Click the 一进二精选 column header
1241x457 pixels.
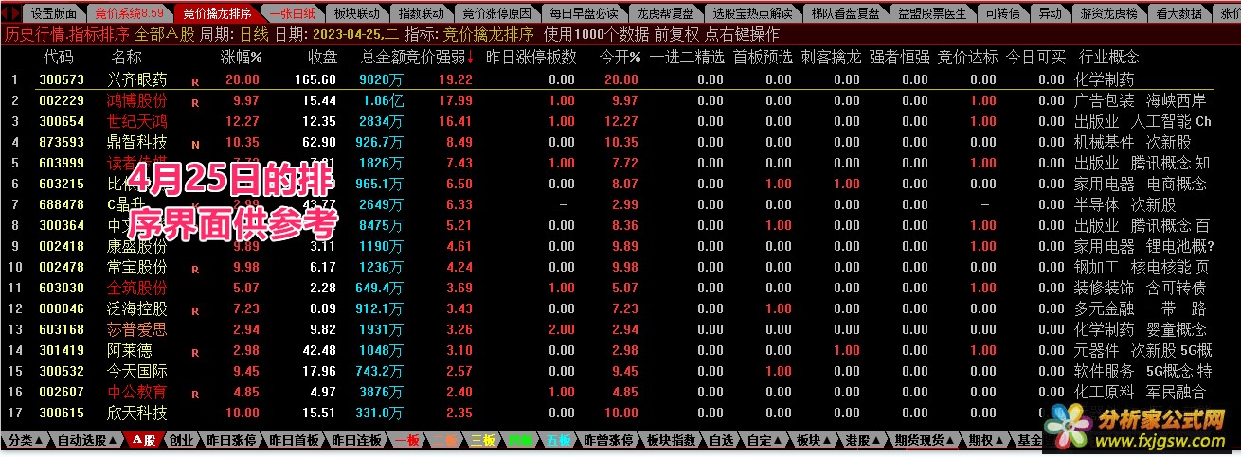686,57
